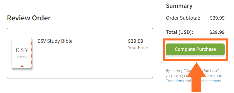The image size is (234, 93).
Task: Click the bold Total amount $39.99
Action: pyautogui.click(x=217, y=32)
